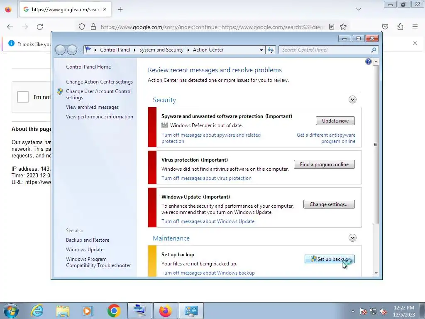The width and height of the screenshot is (425, 319).
Task: Open a new Firefox tab
Action: point(120,10)
